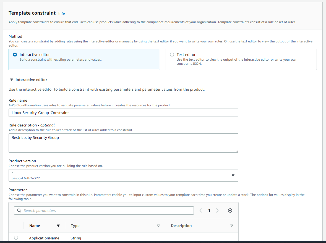Click into the Rule name field
326x243 pixels.
click(123, 113)
